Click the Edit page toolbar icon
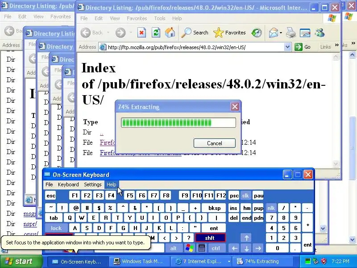The image size is (357, 268). (305, 33)
